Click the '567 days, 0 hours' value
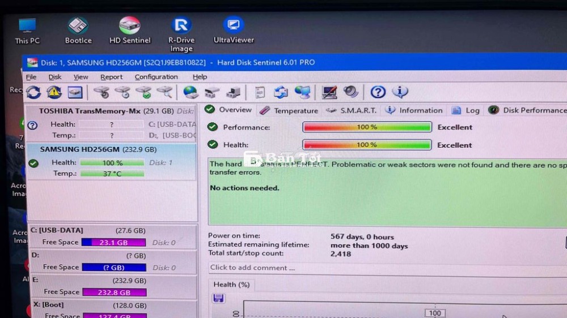 tap(362, 237)
